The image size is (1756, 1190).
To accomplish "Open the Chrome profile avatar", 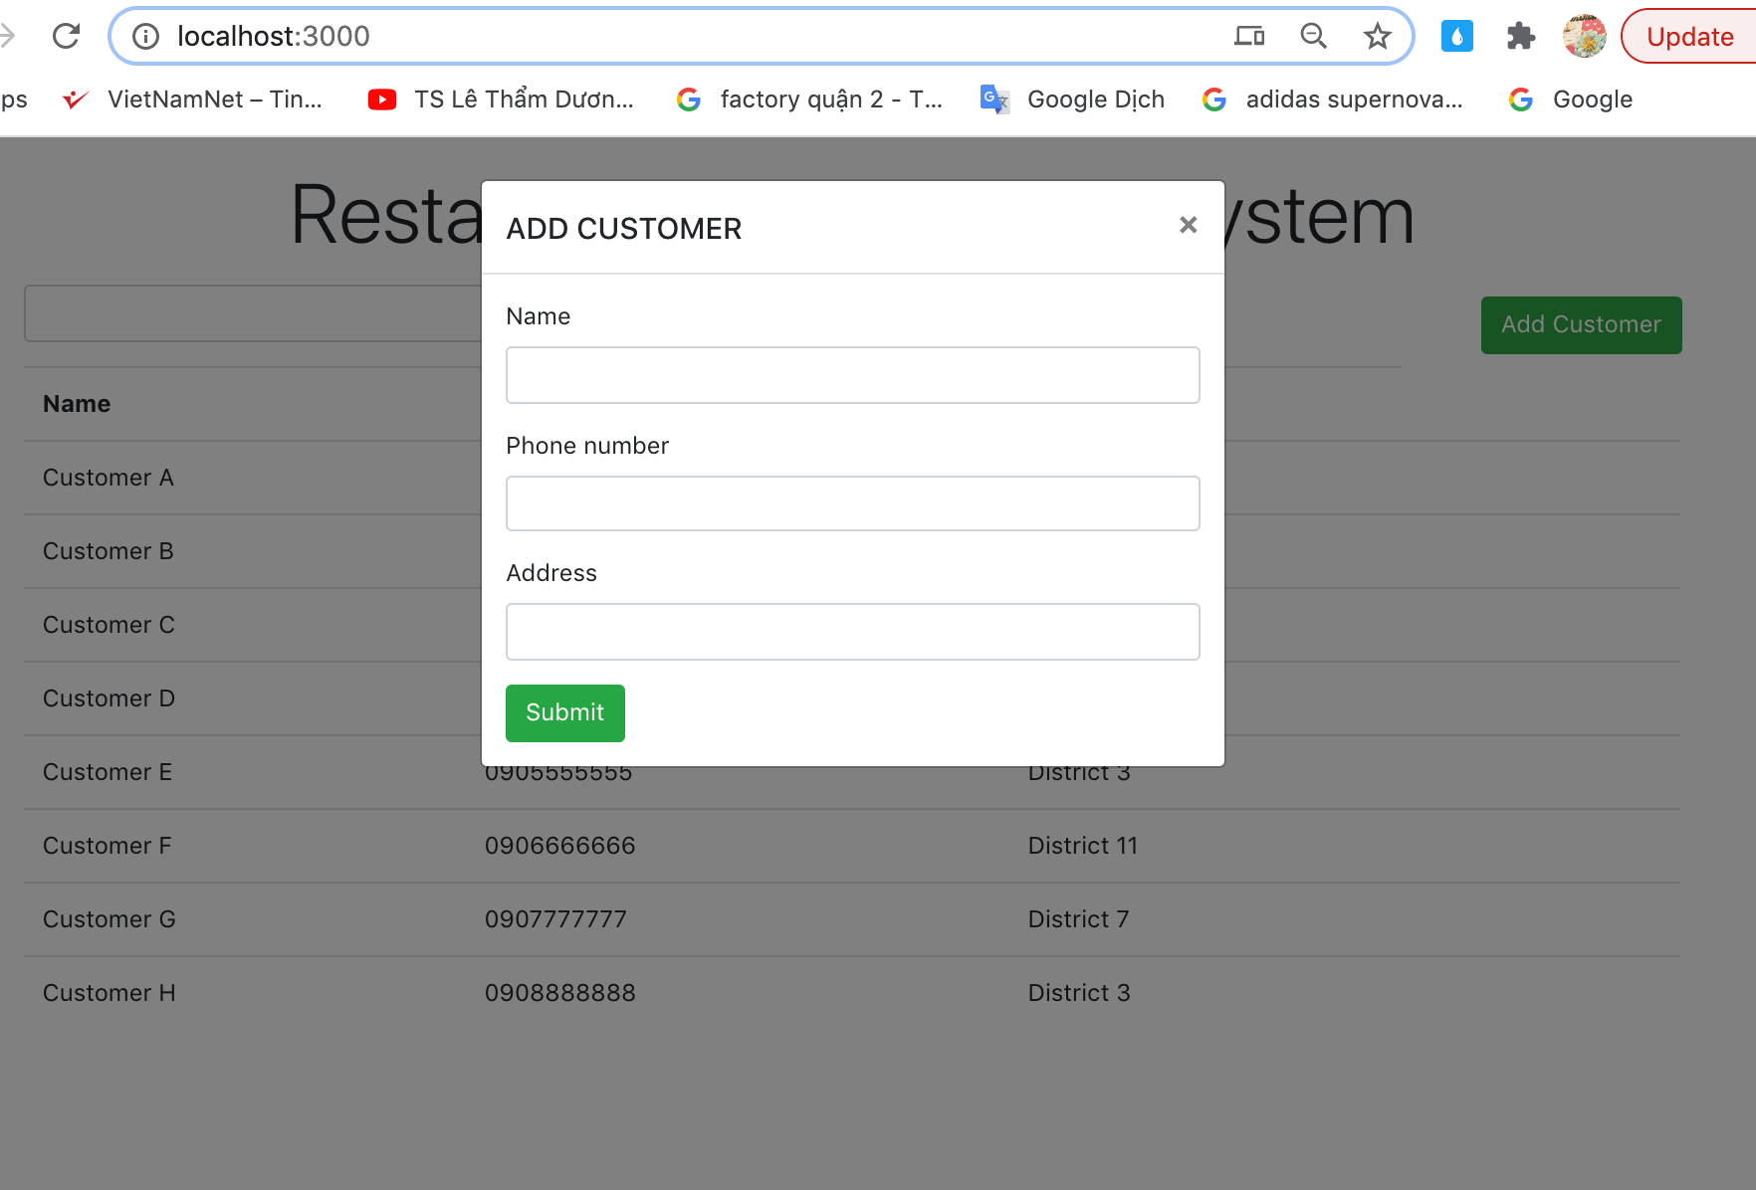I will tap(1584, 37).
